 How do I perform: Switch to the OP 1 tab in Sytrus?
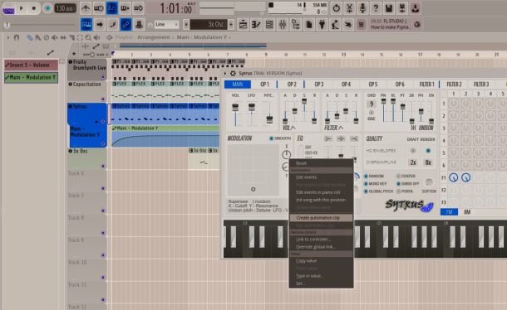[264, 85]
